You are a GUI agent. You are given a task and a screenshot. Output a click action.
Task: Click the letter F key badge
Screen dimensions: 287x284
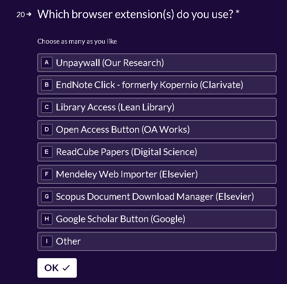(47, 174)
